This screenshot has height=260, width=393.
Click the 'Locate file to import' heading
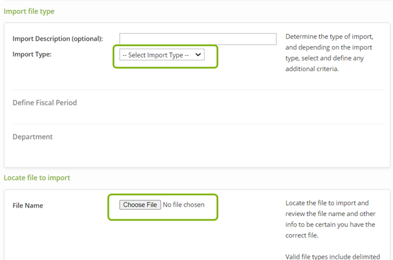coord(37,177)
